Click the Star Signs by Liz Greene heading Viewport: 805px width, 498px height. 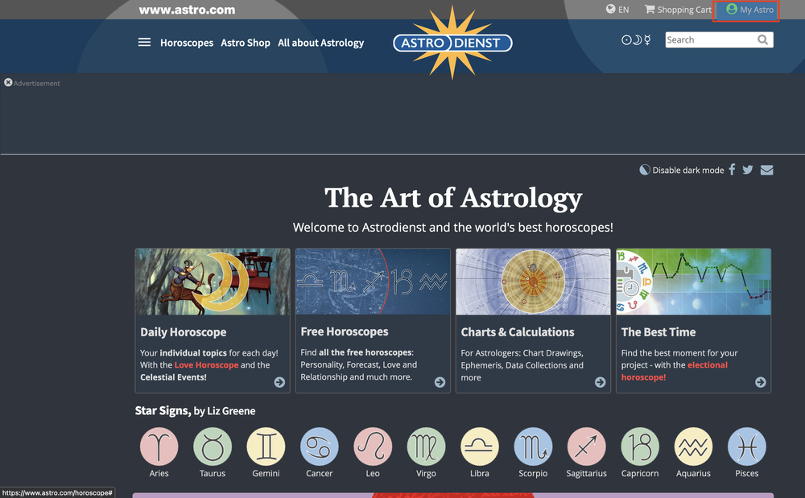click(195, 411)
